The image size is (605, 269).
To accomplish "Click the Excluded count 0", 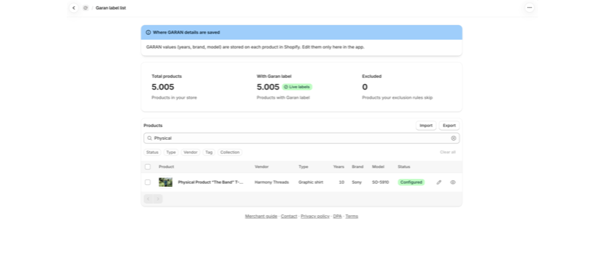I will click(364, 87).
